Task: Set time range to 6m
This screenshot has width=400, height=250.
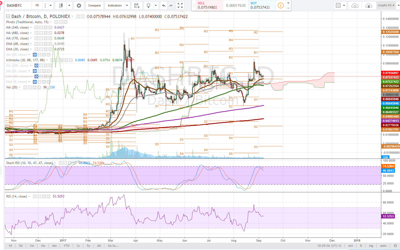Action: [54, 246]
